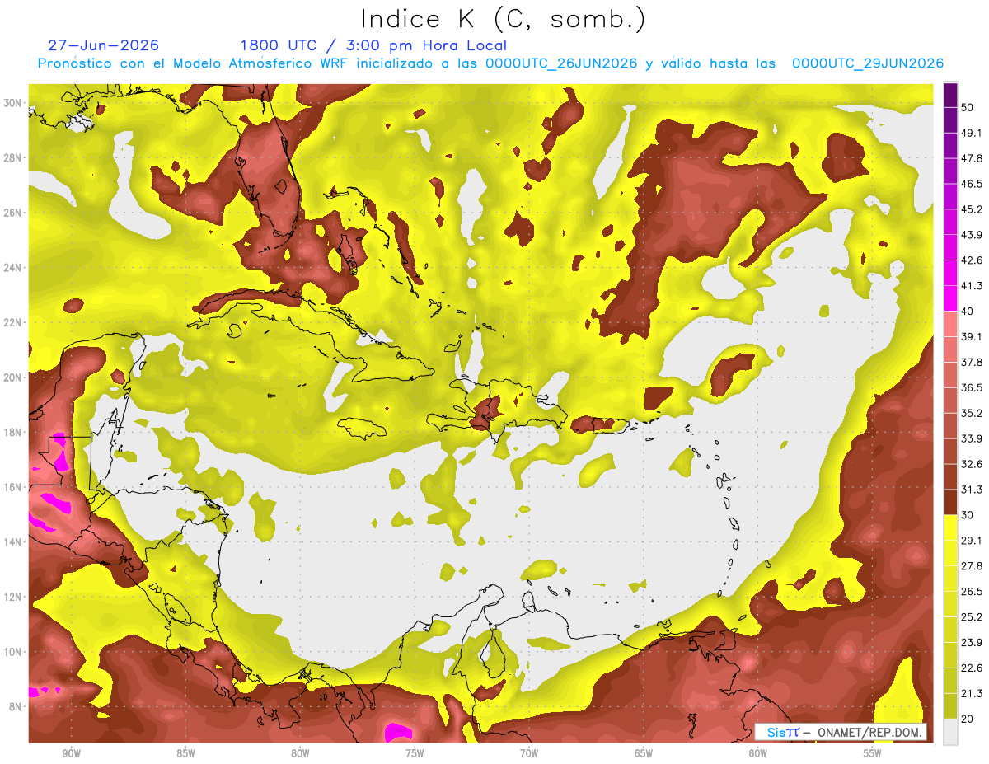Click the "16N" latitude label
This screenshot has width=989, height=764.
click(14, 487)
